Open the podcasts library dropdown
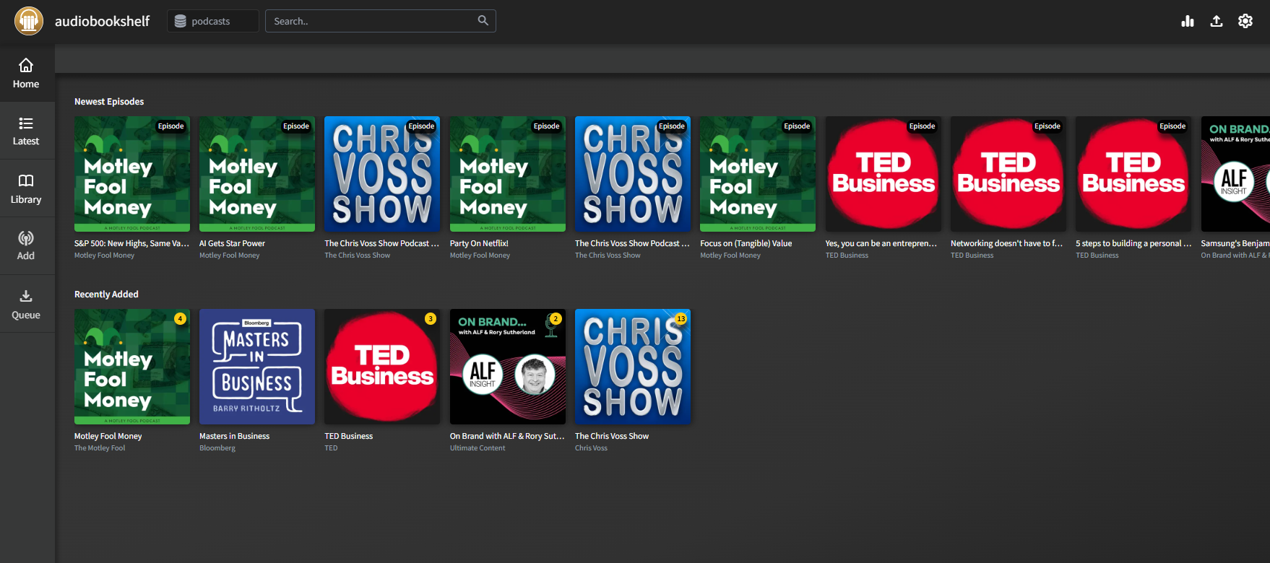This screenshot has width=1270, height=563. click(213, 21)
